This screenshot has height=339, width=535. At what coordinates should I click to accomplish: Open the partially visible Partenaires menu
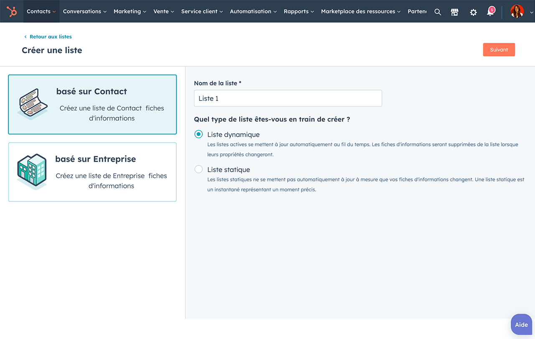tap(417, 11)
